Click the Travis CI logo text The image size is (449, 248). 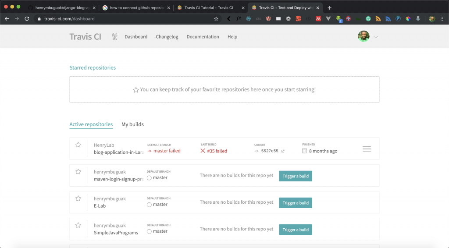pyautogui.click(x=86, y=37)
